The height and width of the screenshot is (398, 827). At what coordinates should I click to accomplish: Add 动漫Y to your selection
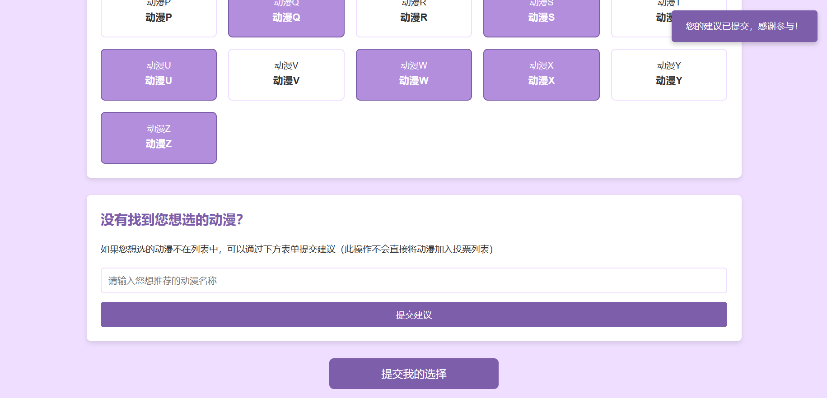[x=668, y=74]
